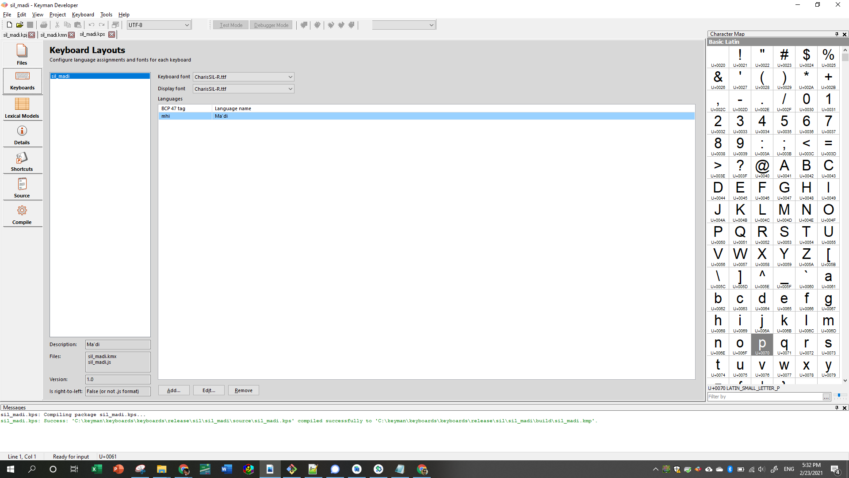Open the empty toolbar combo box
849x478 pixels.
click(404, 25)
